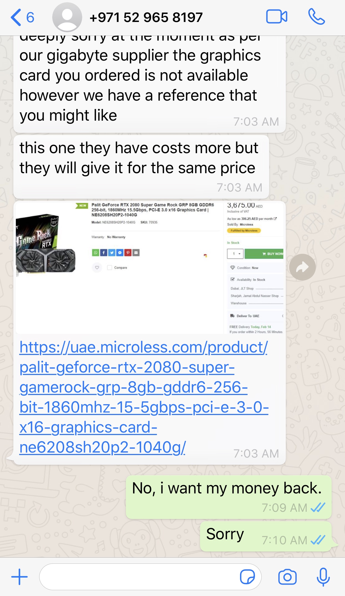Image resolution: width=345 pixels, height=596 pixels.
Task: Open the plus attachment menu
Action: coord(19,577)
